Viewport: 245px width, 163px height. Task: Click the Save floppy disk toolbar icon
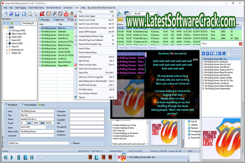17,14
